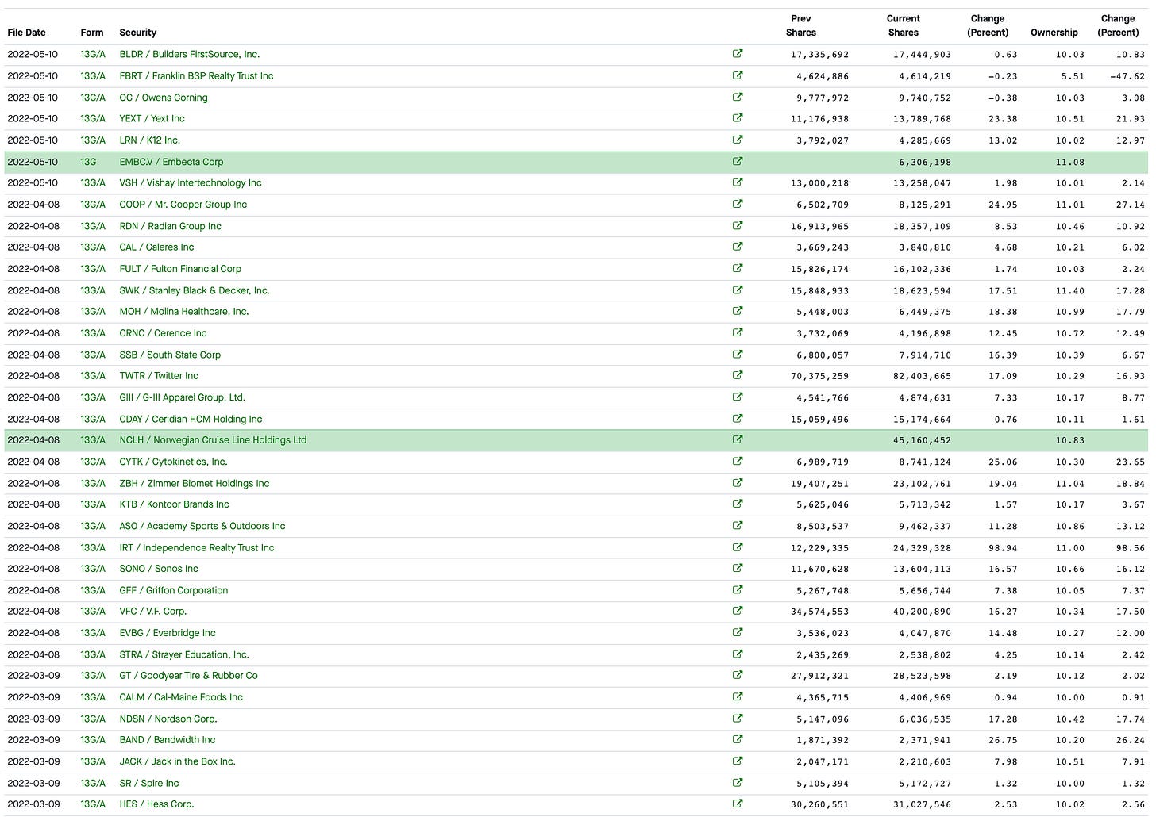Viewport: 1156px width, 817px height.
Task: Open NDSN / Nordson Corp. security link
Action: tap(168, 719)
